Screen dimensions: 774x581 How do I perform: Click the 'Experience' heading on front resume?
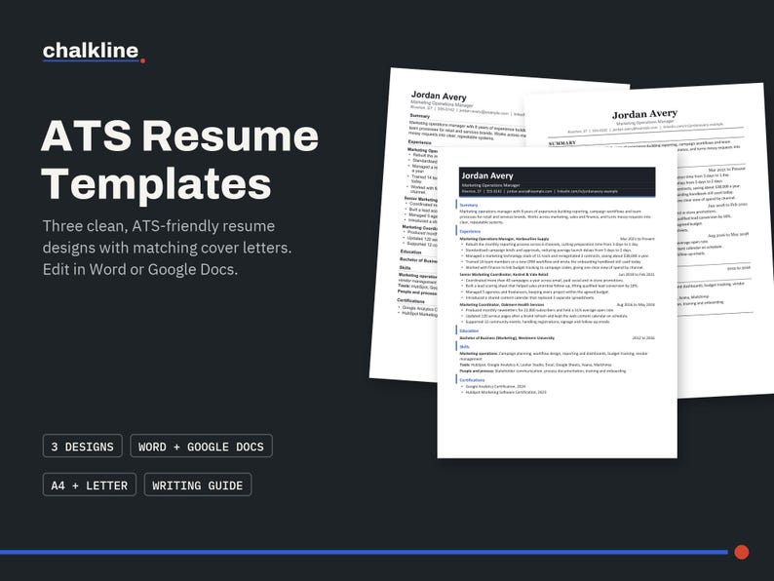click(x=470, y=231)
